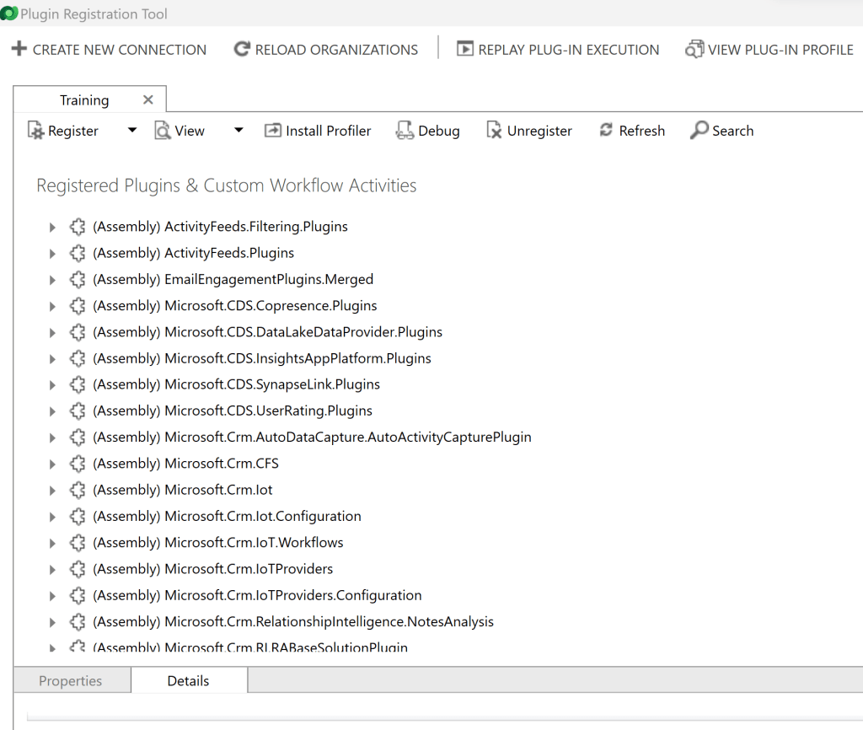
Task: Expand the ActivityFeeds.Filtering.Plugins assembly node
Action: coord(52,227)
